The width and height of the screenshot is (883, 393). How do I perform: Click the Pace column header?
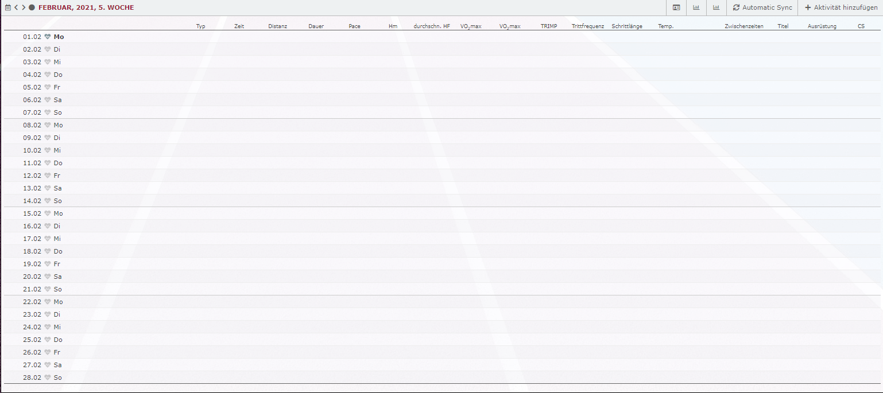354,26
